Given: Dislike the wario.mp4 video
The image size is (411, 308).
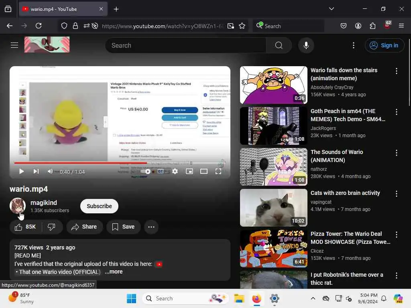Looking at the screenshot, I should 52,227.
